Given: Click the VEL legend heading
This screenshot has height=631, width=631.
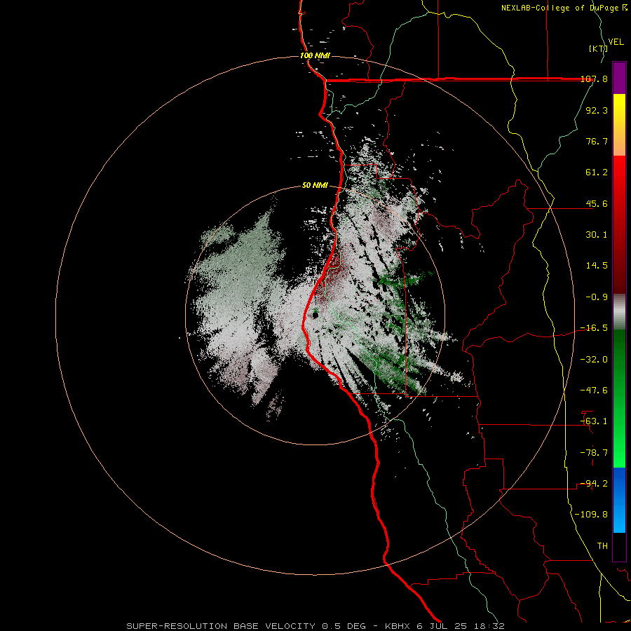Looking at the screenshot, I should point(616,42).
